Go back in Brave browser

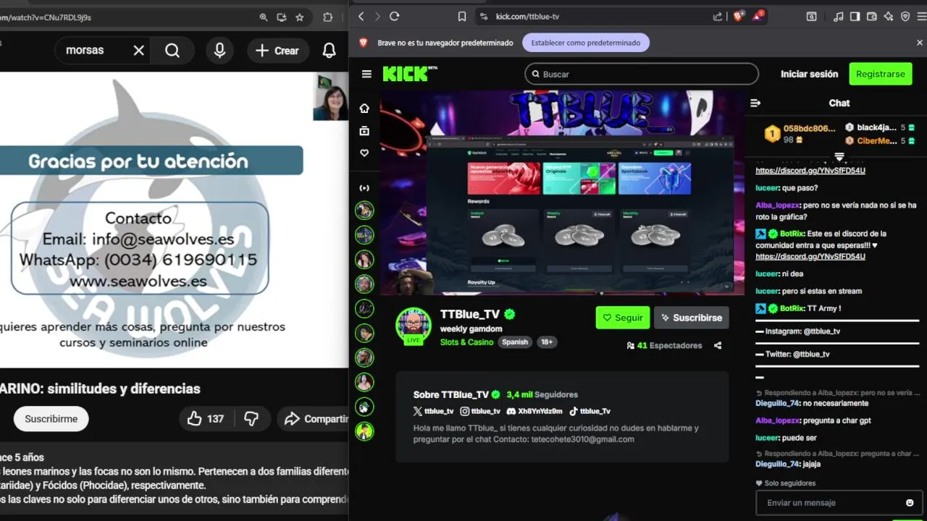point(360,16)
